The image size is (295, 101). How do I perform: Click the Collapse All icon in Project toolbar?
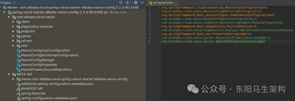pos(128,3)
